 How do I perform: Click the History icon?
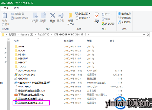pos(103,24)
